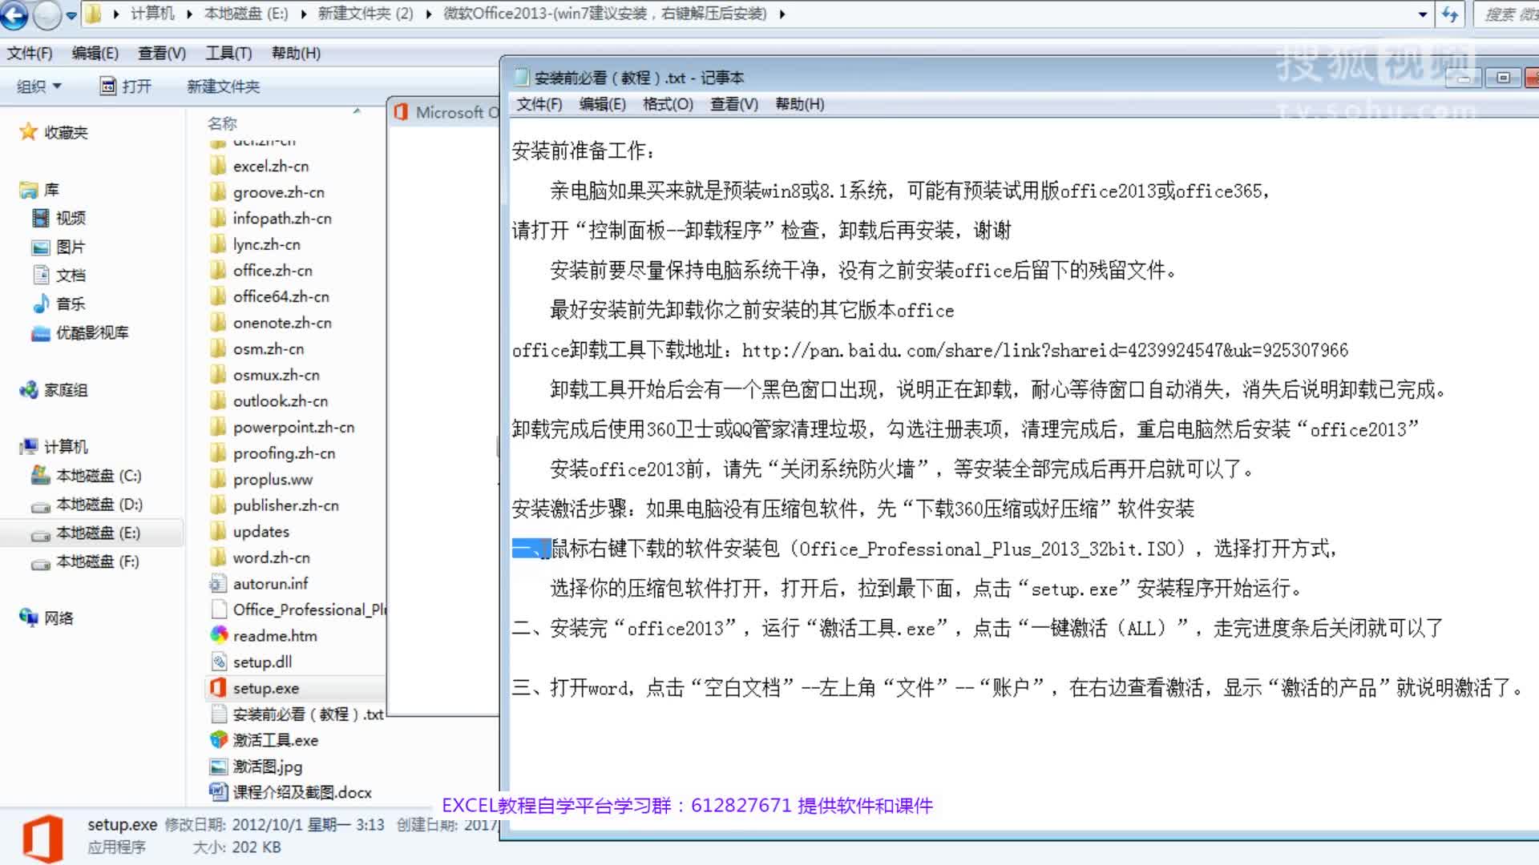Image resolution: width=1539 pixels, height=865 pixels.
Task: Select the 音乐 music library icon
Action: click(x=41, y=304)
